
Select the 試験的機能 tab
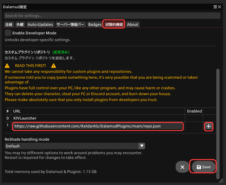(114, 24)
